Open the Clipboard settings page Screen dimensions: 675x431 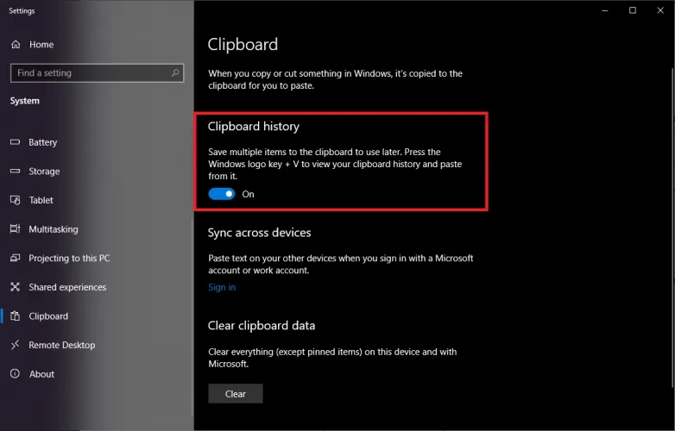[x=48, y=316]
